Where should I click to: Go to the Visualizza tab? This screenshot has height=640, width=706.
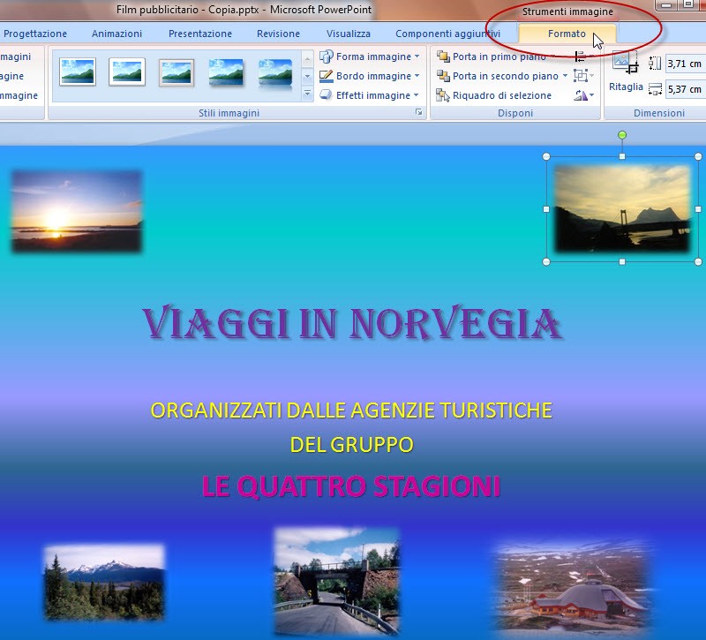(348, 34)
